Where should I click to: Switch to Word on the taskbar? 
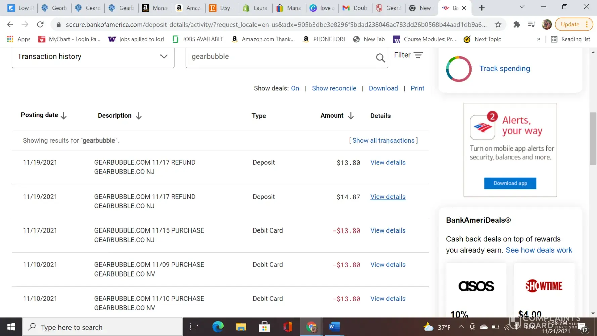point(334,327)
